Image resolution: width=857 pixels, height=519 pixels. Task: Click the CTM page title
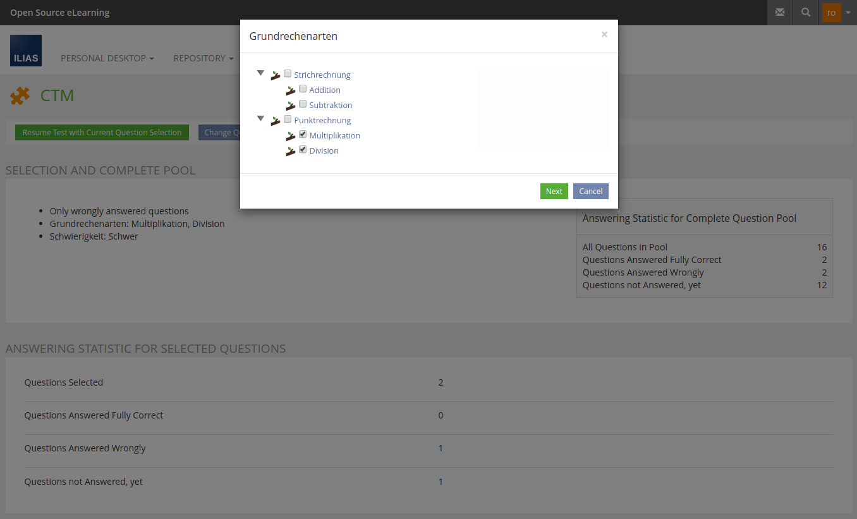tap(58, 96)
